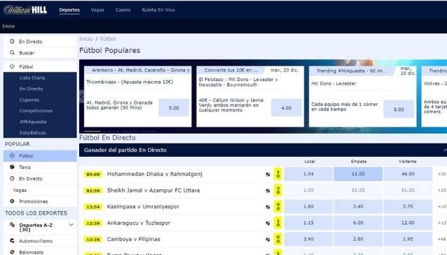This screenshot has width=447, height=255.
Task: Open Mohammedan Dhaka v Rahmatgonj match
Action: (155, 174)
